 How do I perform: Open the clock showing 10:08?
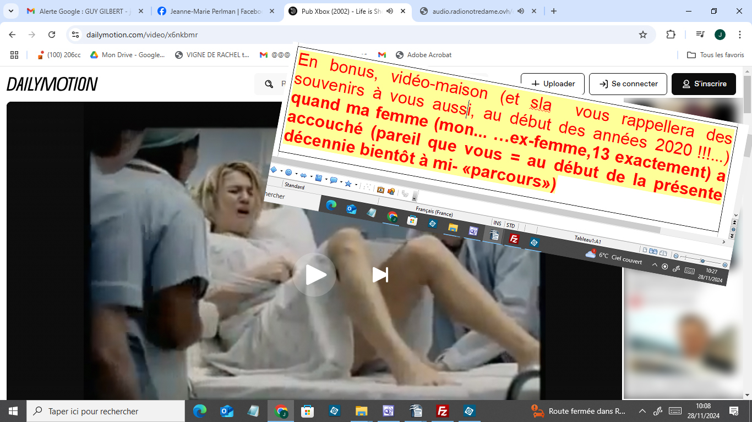coord(703,411)
